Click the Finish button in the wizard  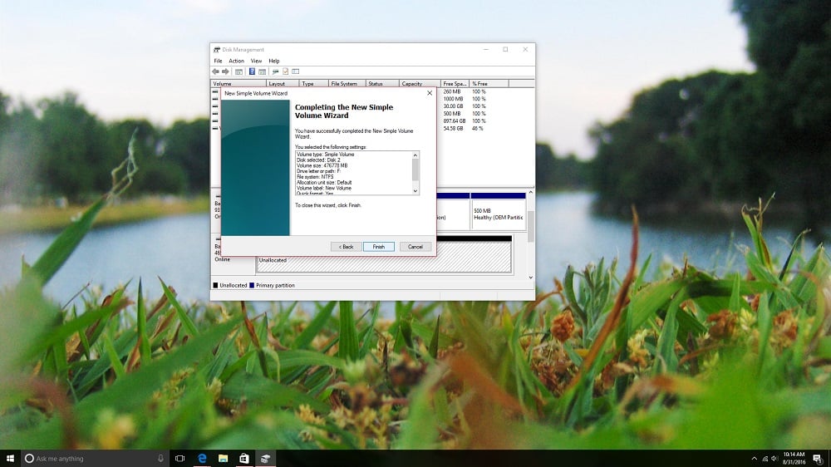pos(378,247)
